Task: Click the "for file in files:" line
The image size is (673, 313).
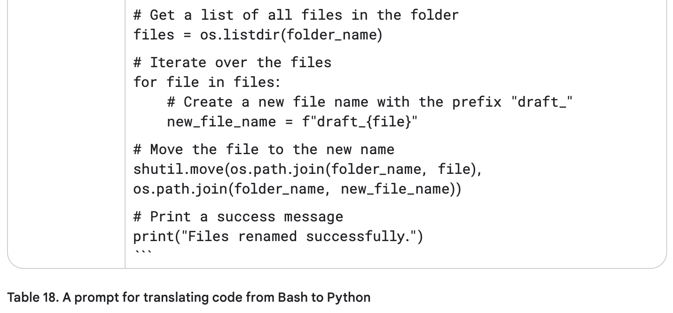Action: 207,82
